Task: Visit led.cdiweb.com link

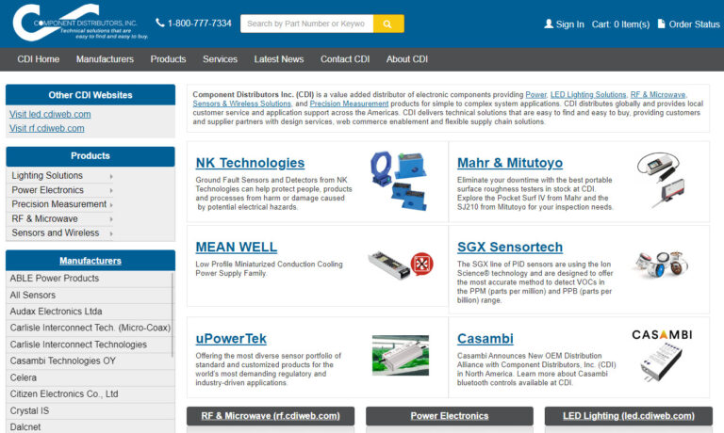Action: (x=50, y=114)
